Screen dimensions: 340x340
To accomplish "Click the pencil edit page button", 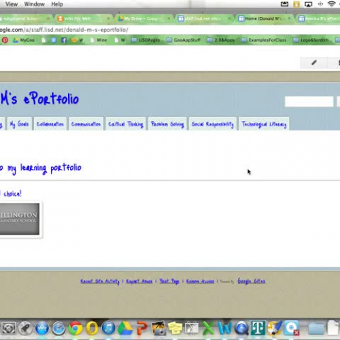I will click(x=314, y=63).
